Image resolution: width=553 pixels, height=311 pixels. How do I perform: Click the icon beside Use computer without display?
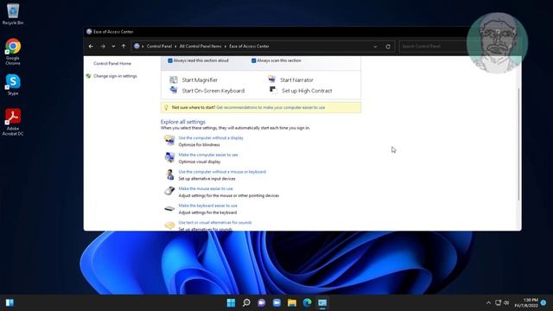click(x=169, y=140)
